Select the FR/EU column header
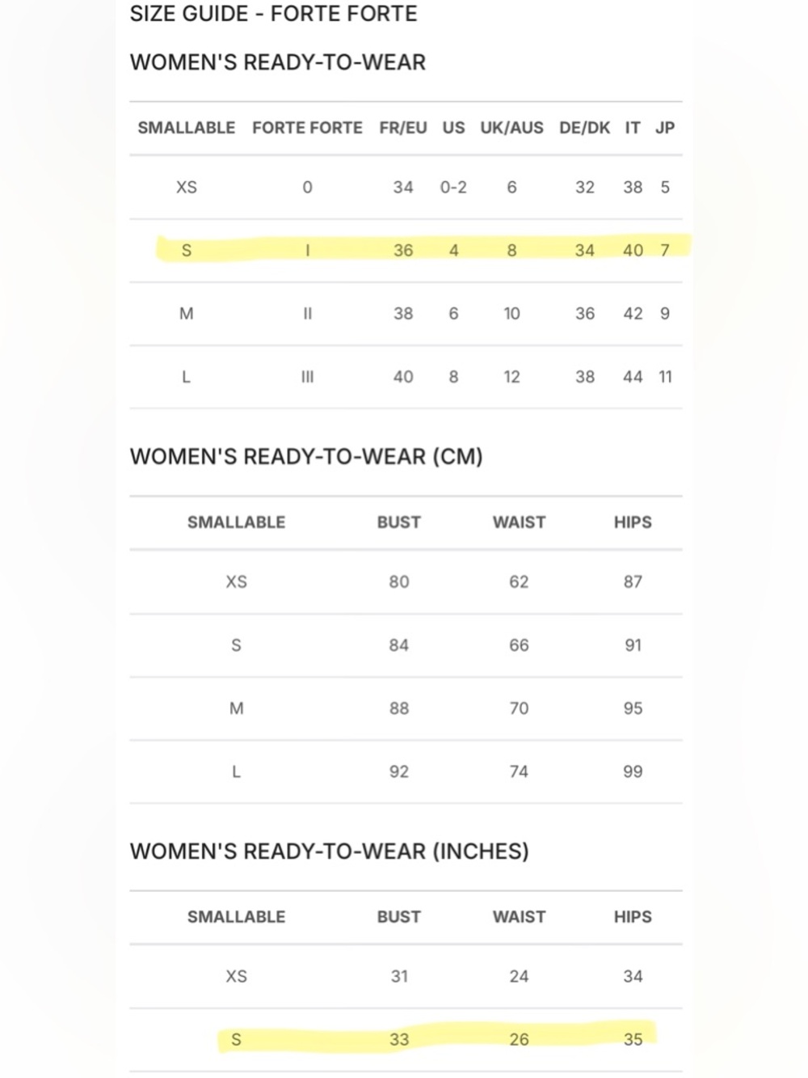The height and width of the screenshot is (1078, 808). click(x=403, y=128)
